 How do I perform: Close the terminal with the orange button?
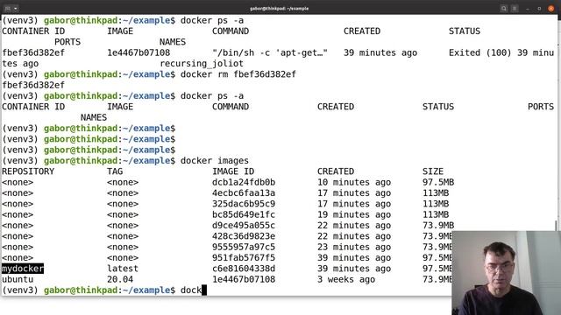pyautogui.click(x=551, y=8)
